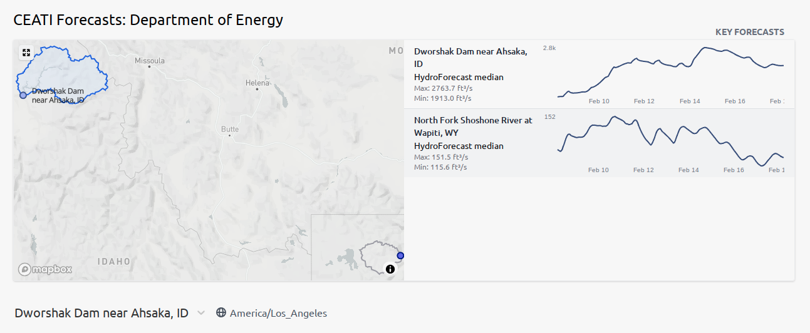
Task: Open North Fork Shoshone River forecast row
Action: 600,143
